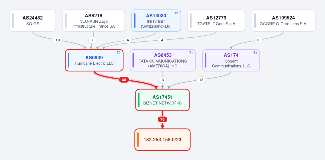
Task: Click the 10 edge count badge
Action: click(x=58, y=40)
